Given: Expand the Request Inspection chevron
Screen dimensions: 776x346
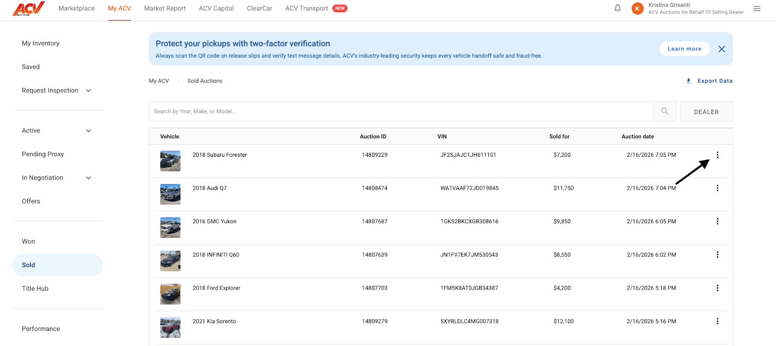Looking at the screenshot, I should (88, 91).
